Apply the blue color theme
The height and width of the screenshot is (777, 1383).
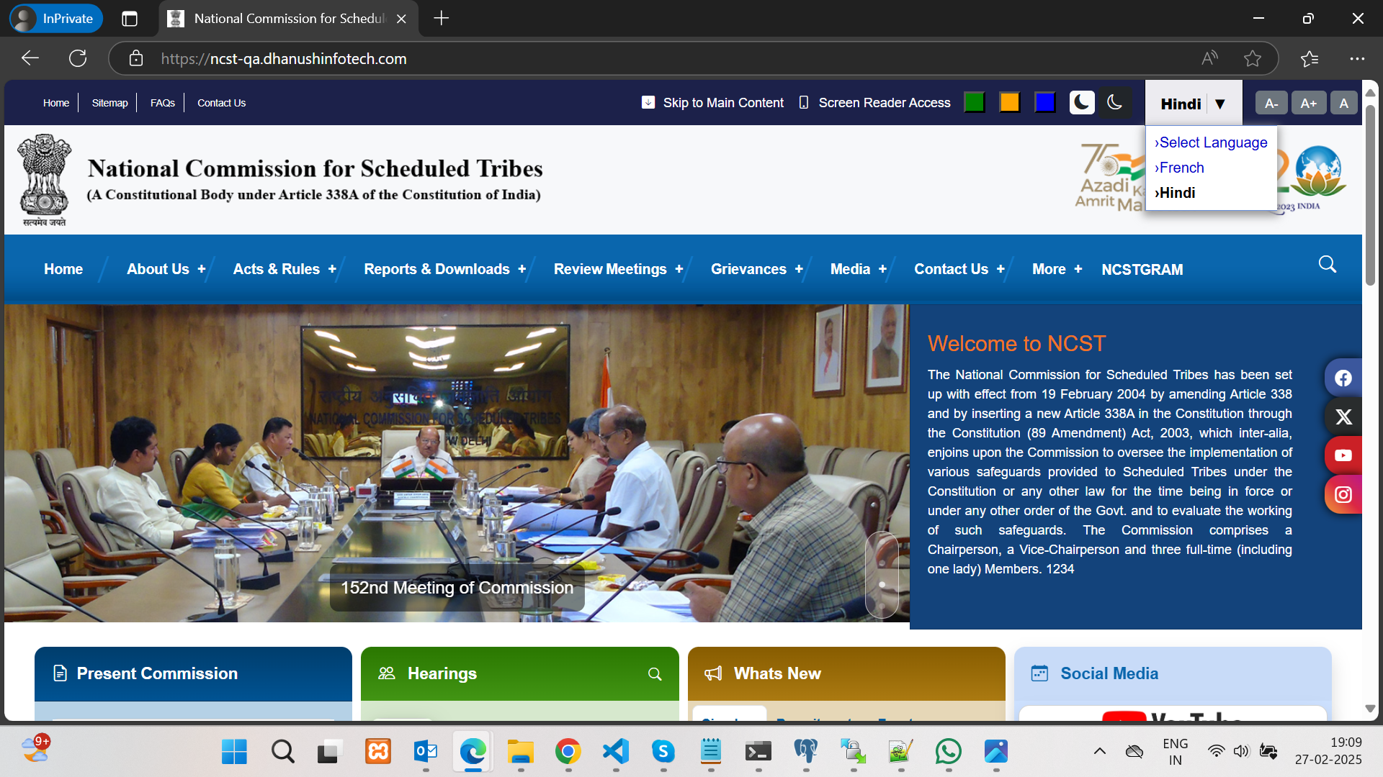tap(1045, 103)
